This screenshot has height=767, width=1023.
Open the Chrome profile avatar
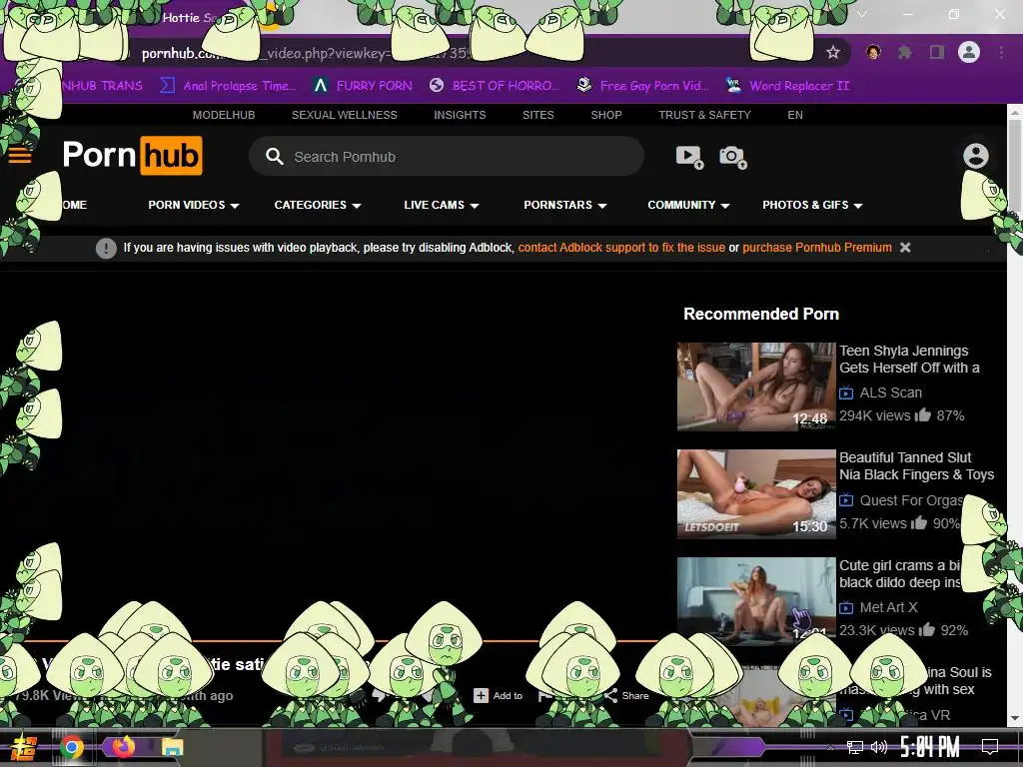pos(969,52)
